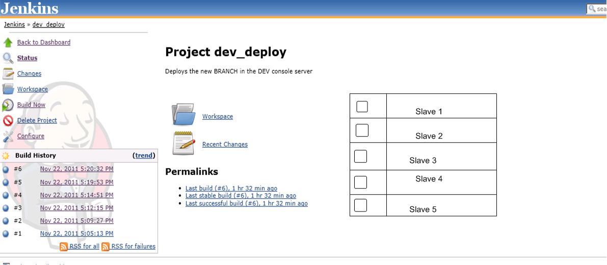Open the large Workspace folder icon
The width and height of the screenshot is (607, 265).
(x=183, y=115)
